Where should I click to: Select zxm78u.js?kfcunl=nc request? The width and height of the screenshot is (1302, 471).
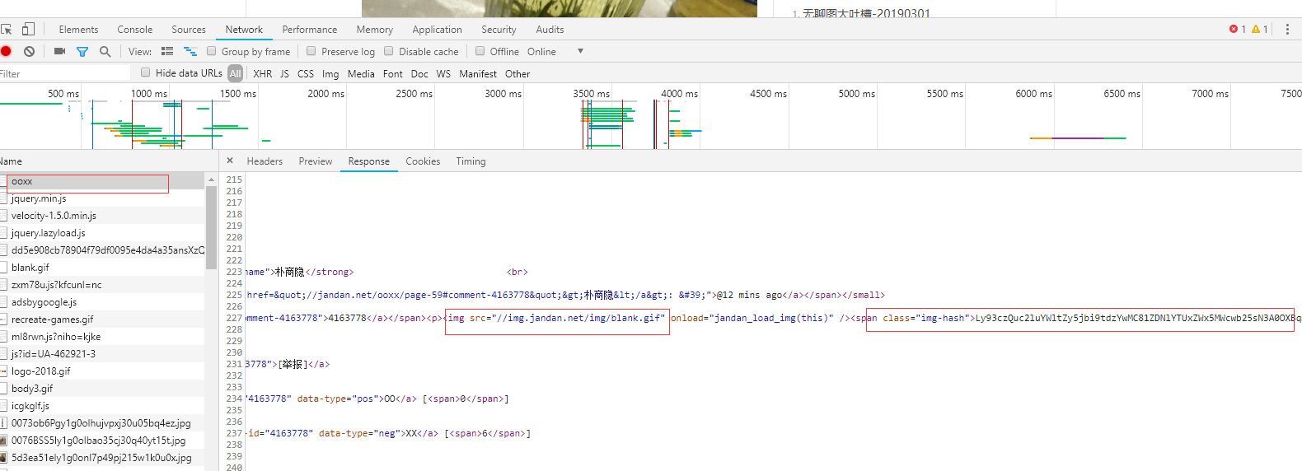(x=102, y=285)
